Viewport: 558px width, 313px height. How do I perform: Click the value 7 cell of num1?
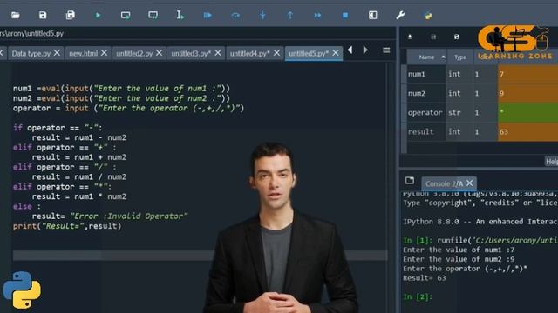coord(527,74)
